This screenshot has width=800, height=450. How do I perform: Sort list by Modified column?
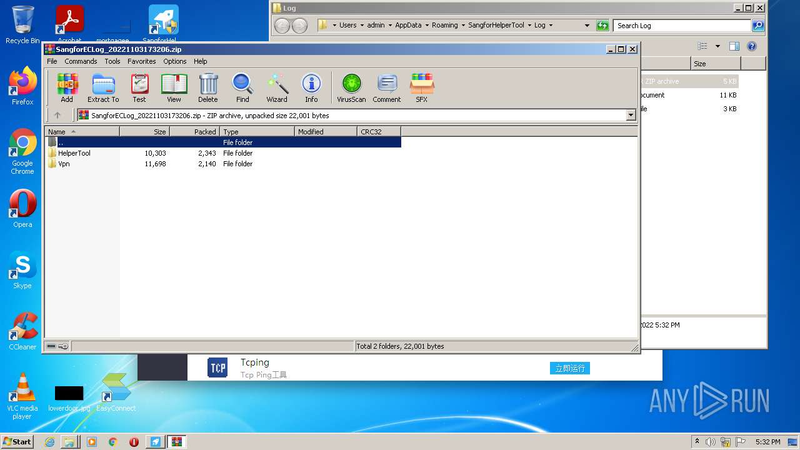pos(326,131)
